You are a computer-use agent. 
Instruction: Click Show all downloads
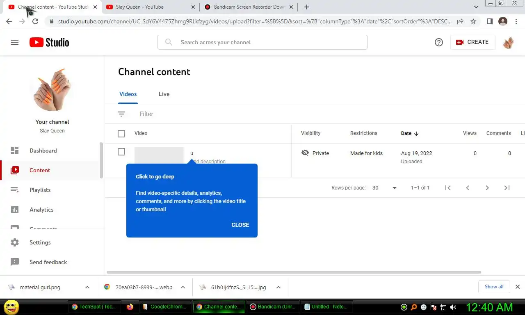(494, 287)
